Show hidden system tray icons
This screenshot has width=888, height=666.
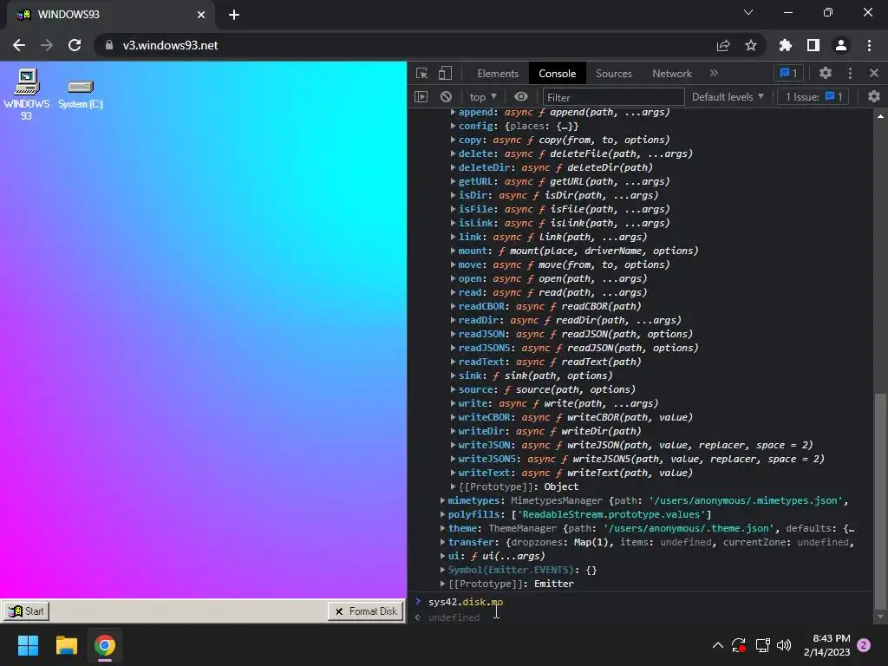point(717,645)
